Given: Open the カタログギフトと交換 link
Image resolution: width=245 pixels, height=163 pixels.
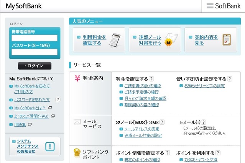Looking at the screenshot, I should (x=201, y=160).
